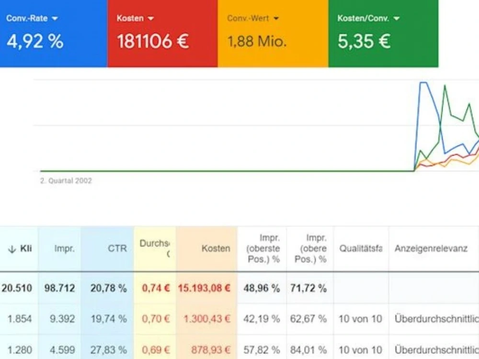The image size is (479, 359).
Task: Click the Impr. (obere Pos.) % header
Action: click(310, 248)
